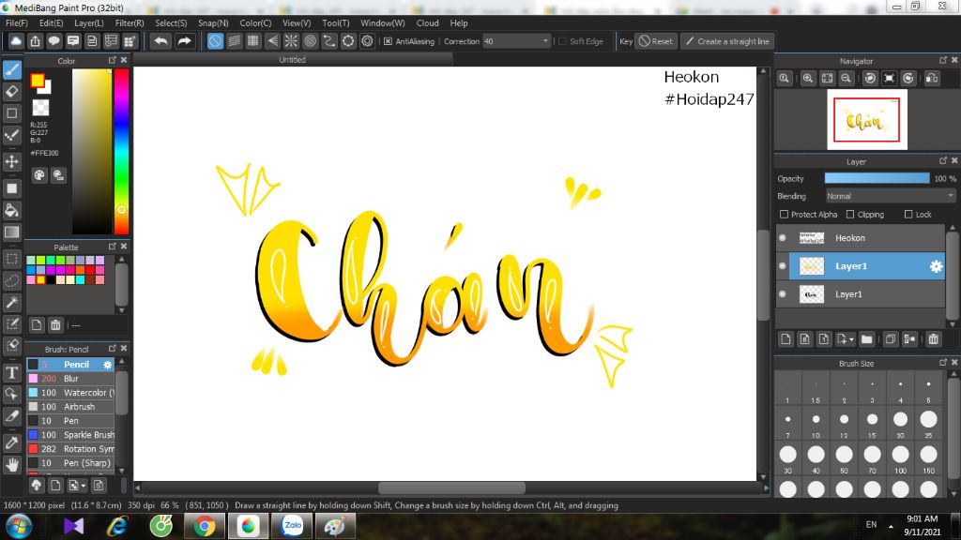The height and width of the screenshot is (540, 961).
Task: Pick the yellow foreground color swatch
Action: [38, 81]
